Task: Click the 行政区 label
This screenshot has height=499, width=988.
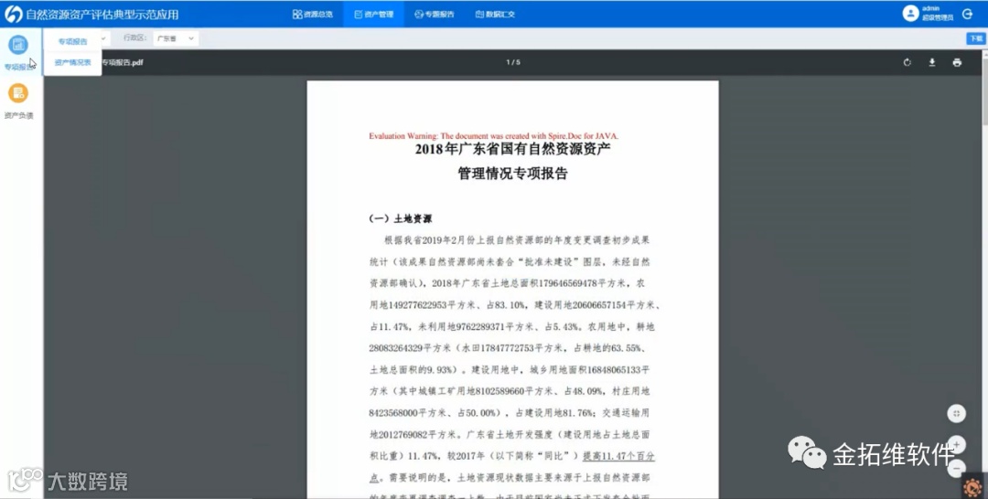Action: tap(134, 37)
